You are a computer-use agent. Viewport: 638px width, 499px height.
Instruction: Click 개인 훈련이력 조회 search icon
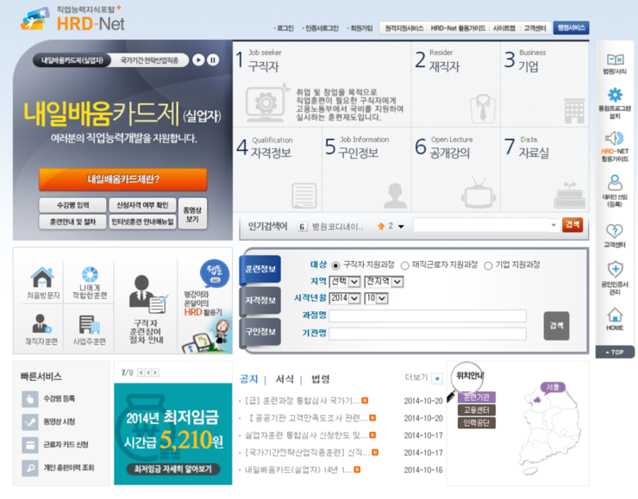[30, 468]
